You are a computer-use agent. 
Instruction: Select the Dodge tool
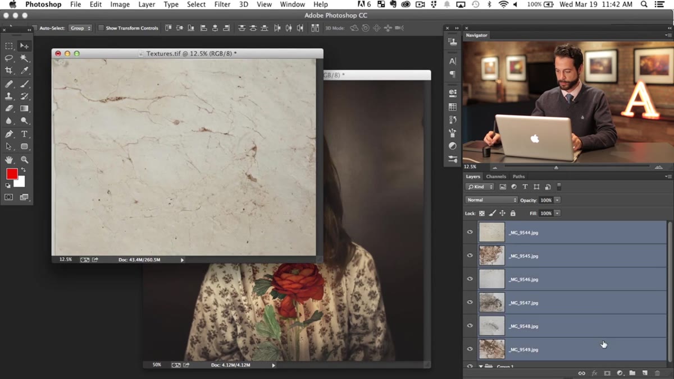[x=24, y=121]
